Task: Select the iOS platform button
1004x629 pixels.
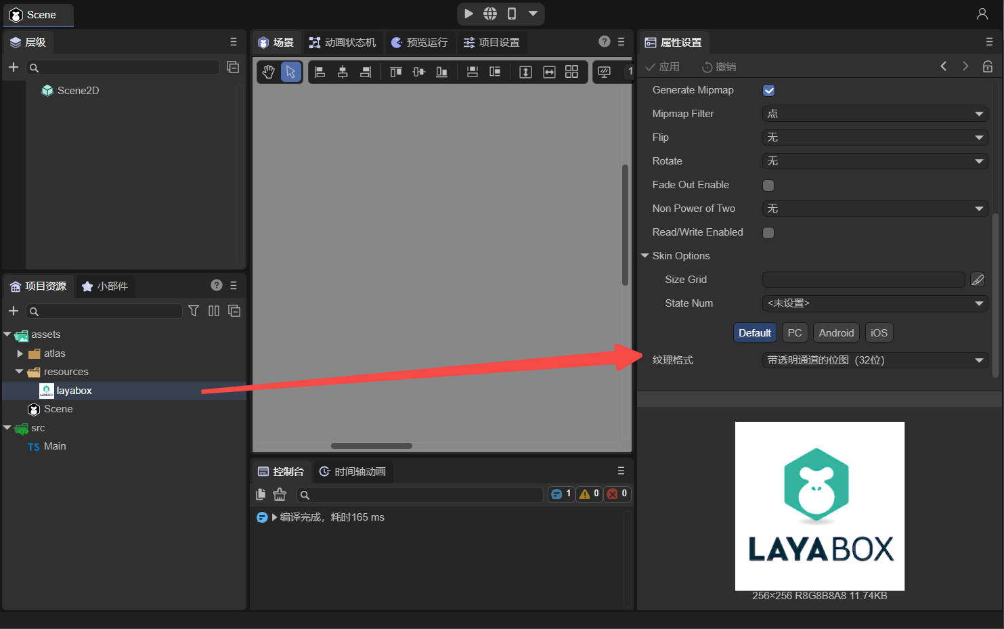Action: click(x=879, y=333)
